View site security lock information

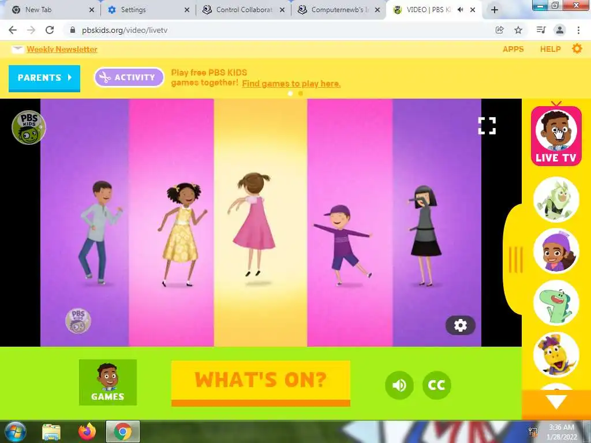pyautogui.click(x=73, y=30)
